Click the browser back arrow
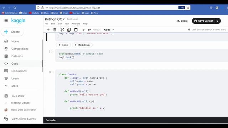This screenshot has height=128, width=228. 4,8
